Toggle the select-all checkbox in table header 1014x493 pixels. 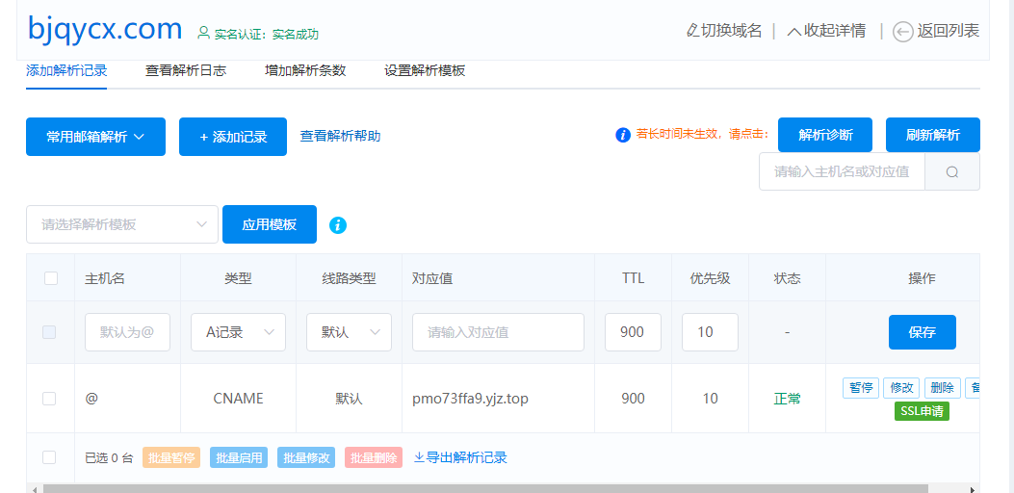[x=51, y=278]
